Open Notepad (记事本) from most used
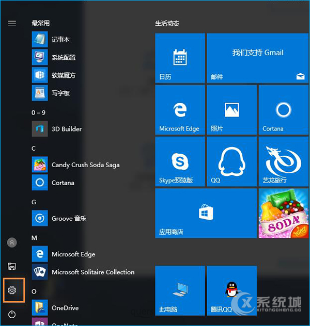The width and height of the screenshot is (310, 326). coord(51,39)
